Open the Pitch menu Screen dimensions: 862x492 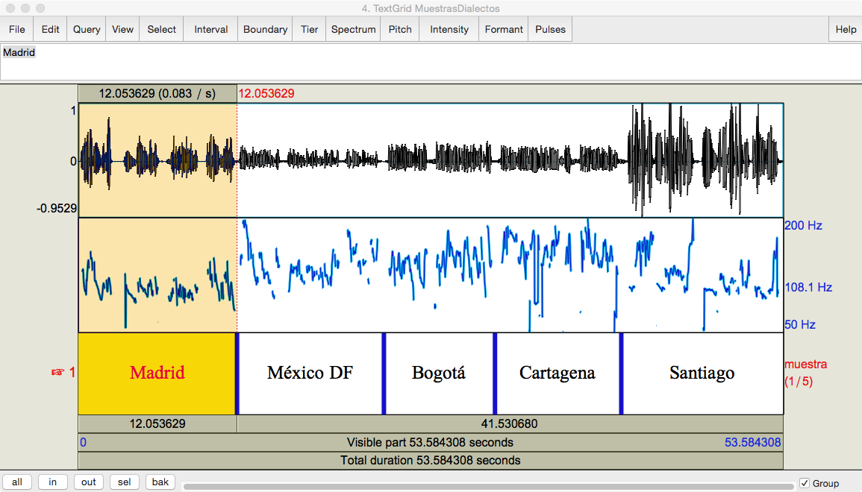click(400, 29)
